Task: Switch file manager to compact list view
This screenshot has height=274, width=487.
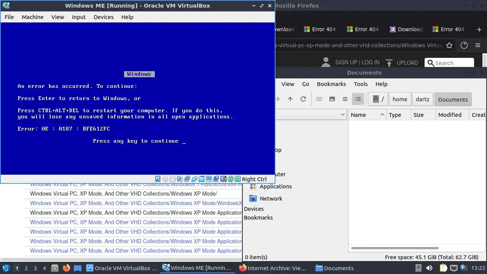Action: pyautogui.click(x=345, y=99)
